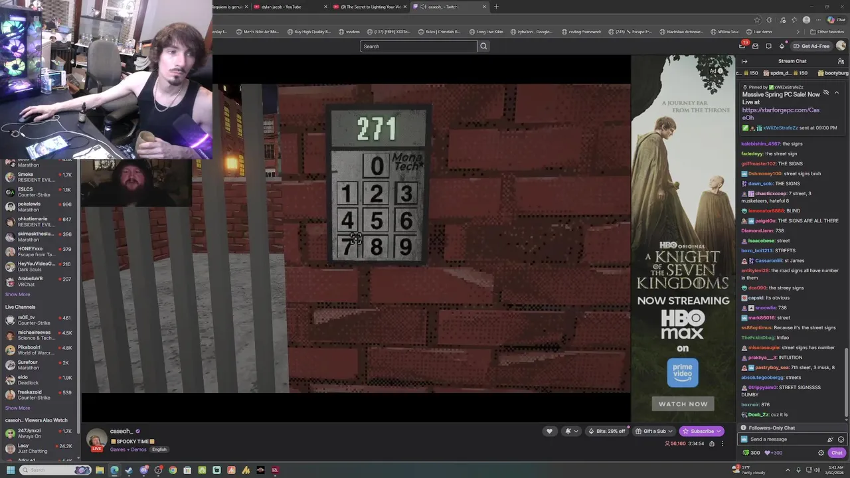Open chat settings gear icon

click(821, 453)
